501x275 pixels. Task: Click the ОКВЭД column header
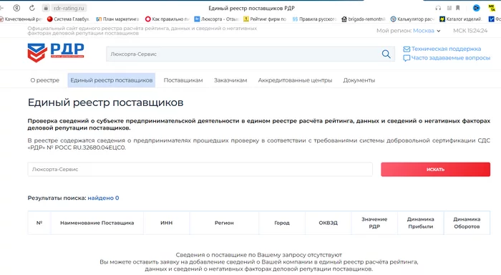pyautogui.click(x=328, y=223)
